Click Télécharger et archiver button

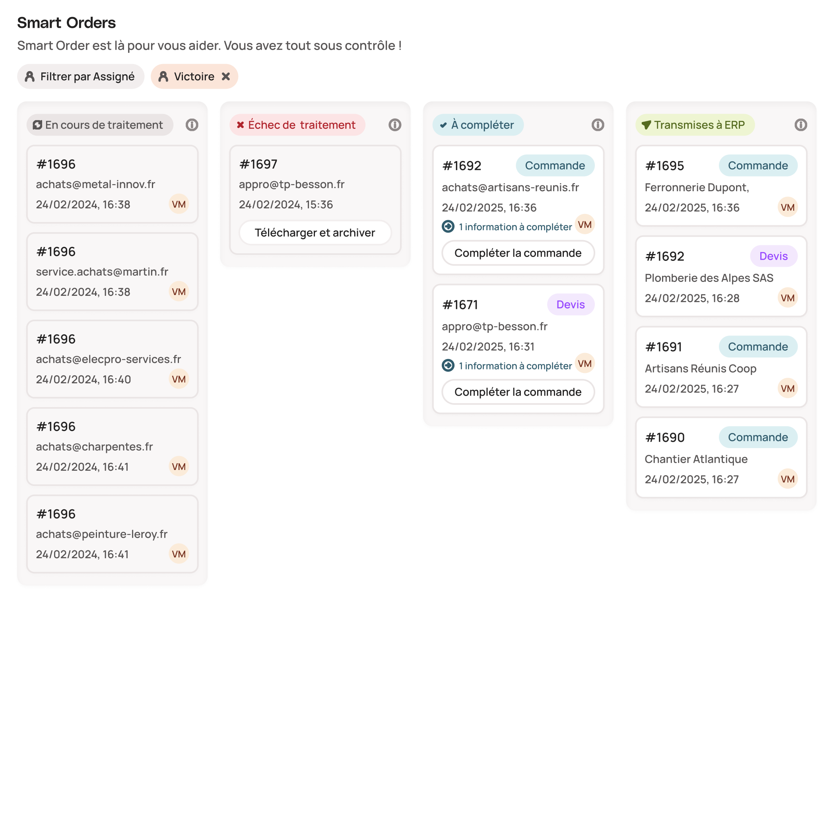(x=315, y=233)
